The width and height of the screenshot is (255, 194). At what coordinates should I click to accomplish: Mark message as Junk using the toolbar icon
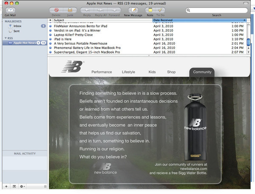point(70,10)
